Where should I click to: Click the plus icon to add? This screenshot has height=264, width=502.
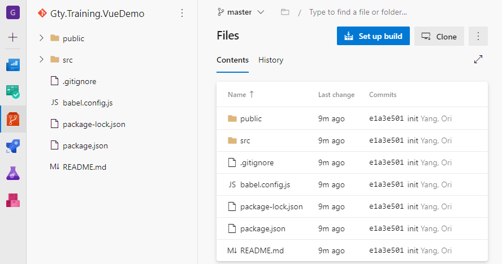[x=13, y=37]
